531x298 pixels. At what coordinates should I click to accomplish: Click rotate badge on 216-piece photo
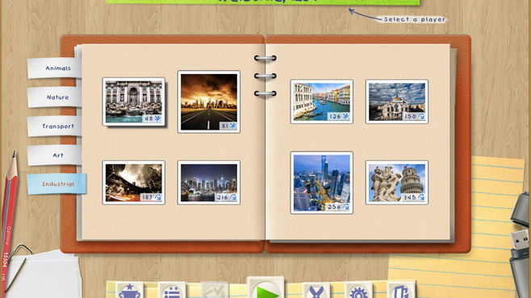(x=233, y=197)
